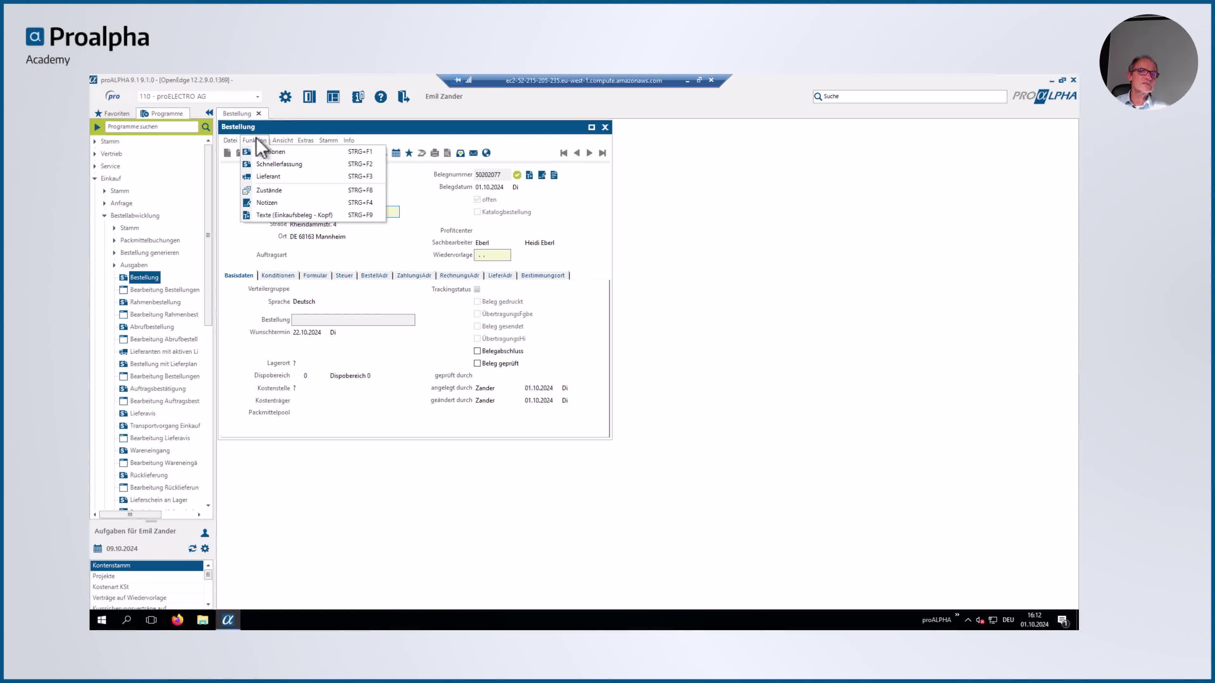Toggle the Belegabschluss checkbox
Viewport: 1215px width, 683px height.
[x=477, y=351]
